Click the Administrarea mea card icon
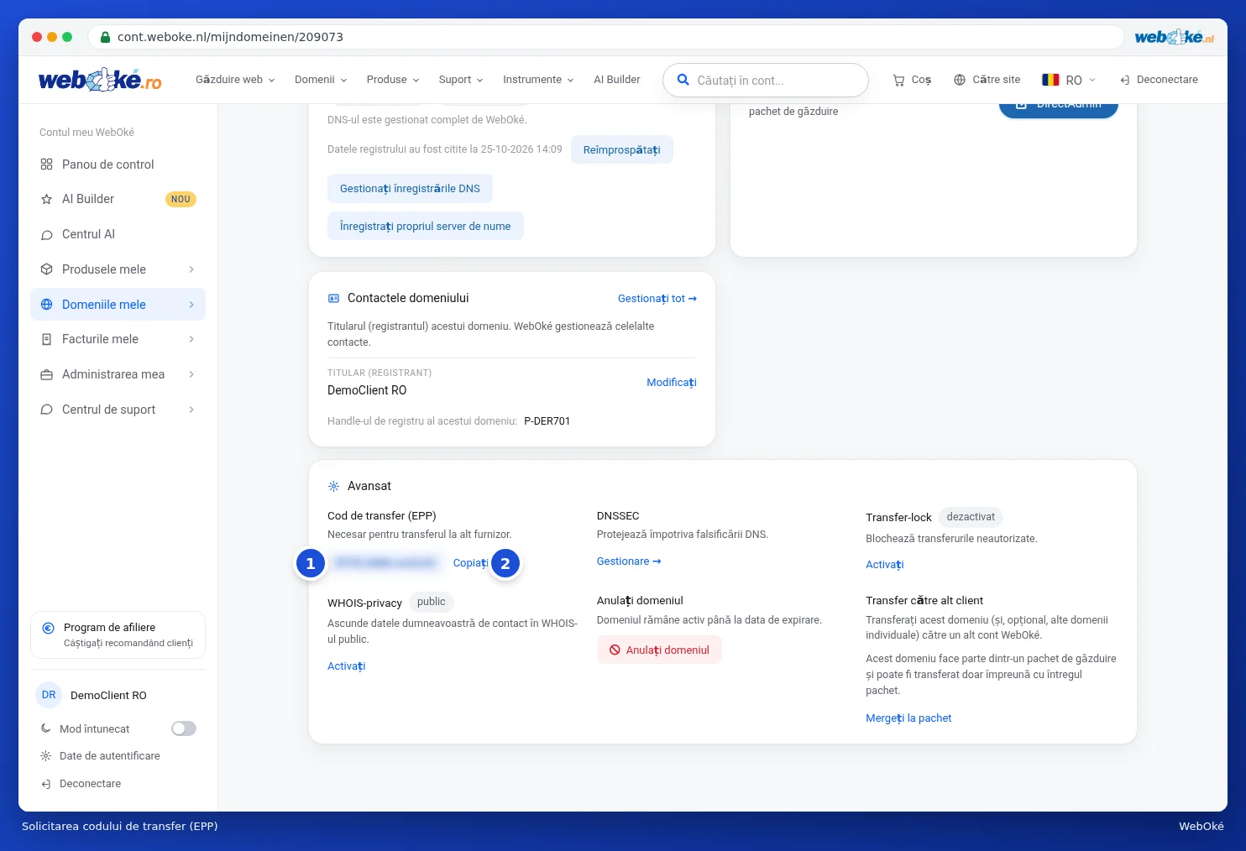Screen dimensions: 1246x851 [47, 374]
